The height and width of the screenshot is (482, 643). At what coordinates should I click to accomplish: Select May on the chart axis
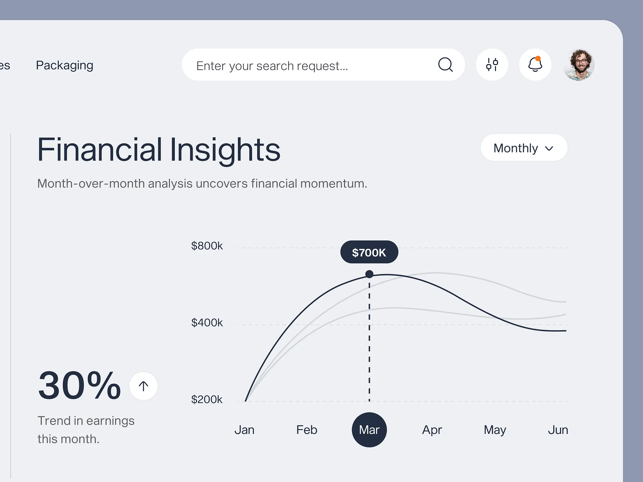(495, 430)
